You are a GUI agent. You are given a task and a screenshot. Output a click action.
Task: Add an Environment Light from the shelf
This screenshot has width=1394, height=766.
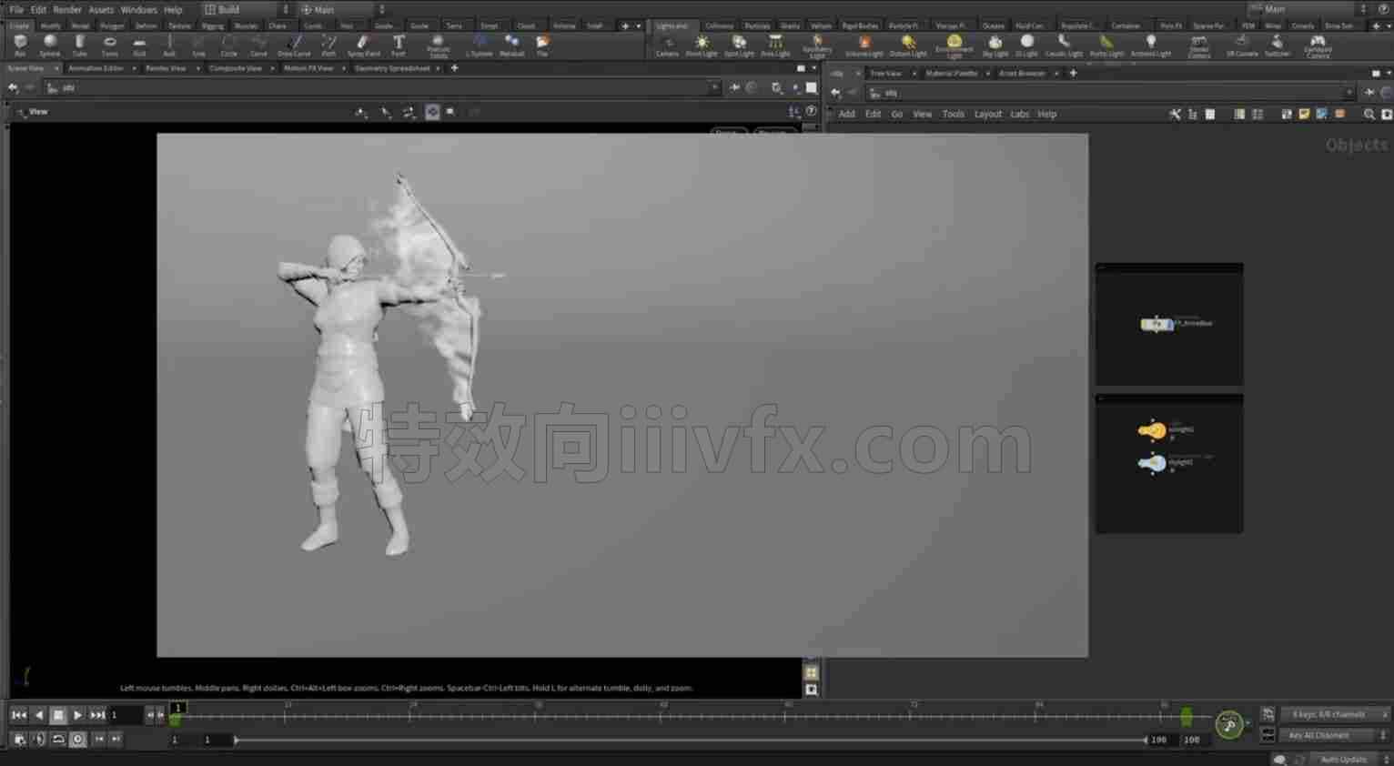coord(954,46)
